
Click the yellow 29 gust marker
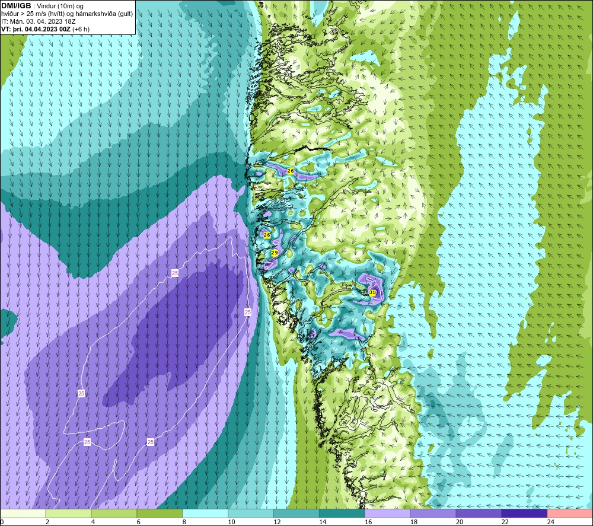pos(275,253)
